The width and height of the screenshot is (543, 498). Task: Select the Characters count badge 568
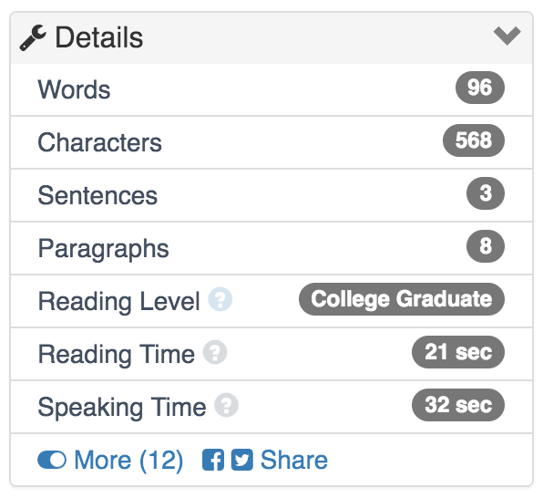click(x=474, y=140)
